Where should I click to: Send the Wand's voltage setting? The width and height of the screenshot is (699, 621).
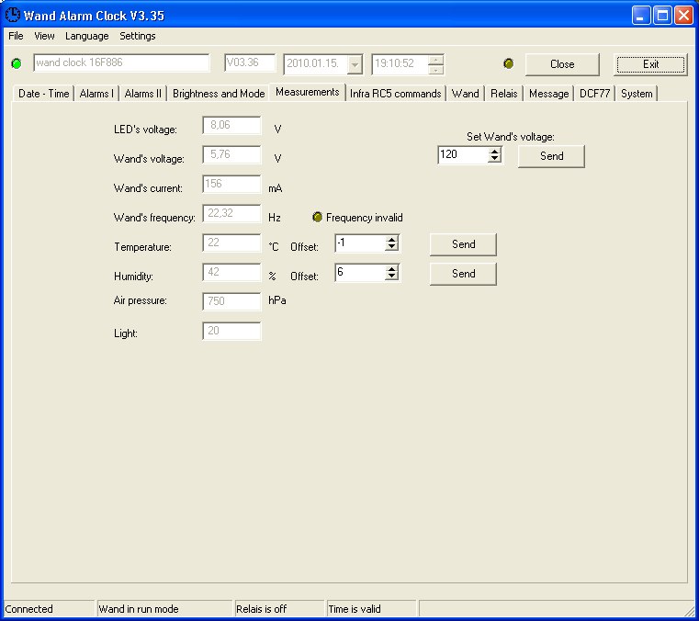pyautogui.click(x=551, y=156)
